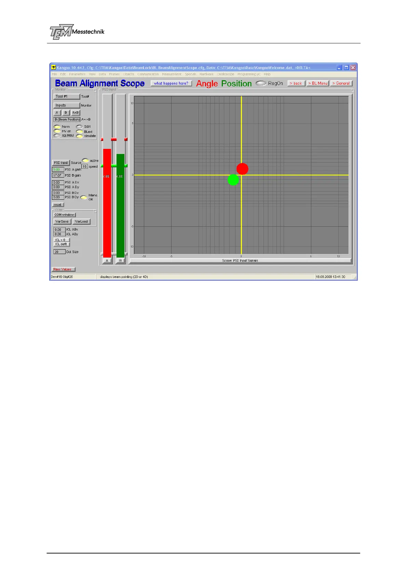
Task: Click the A button below red bar
Action: point(107,261)
